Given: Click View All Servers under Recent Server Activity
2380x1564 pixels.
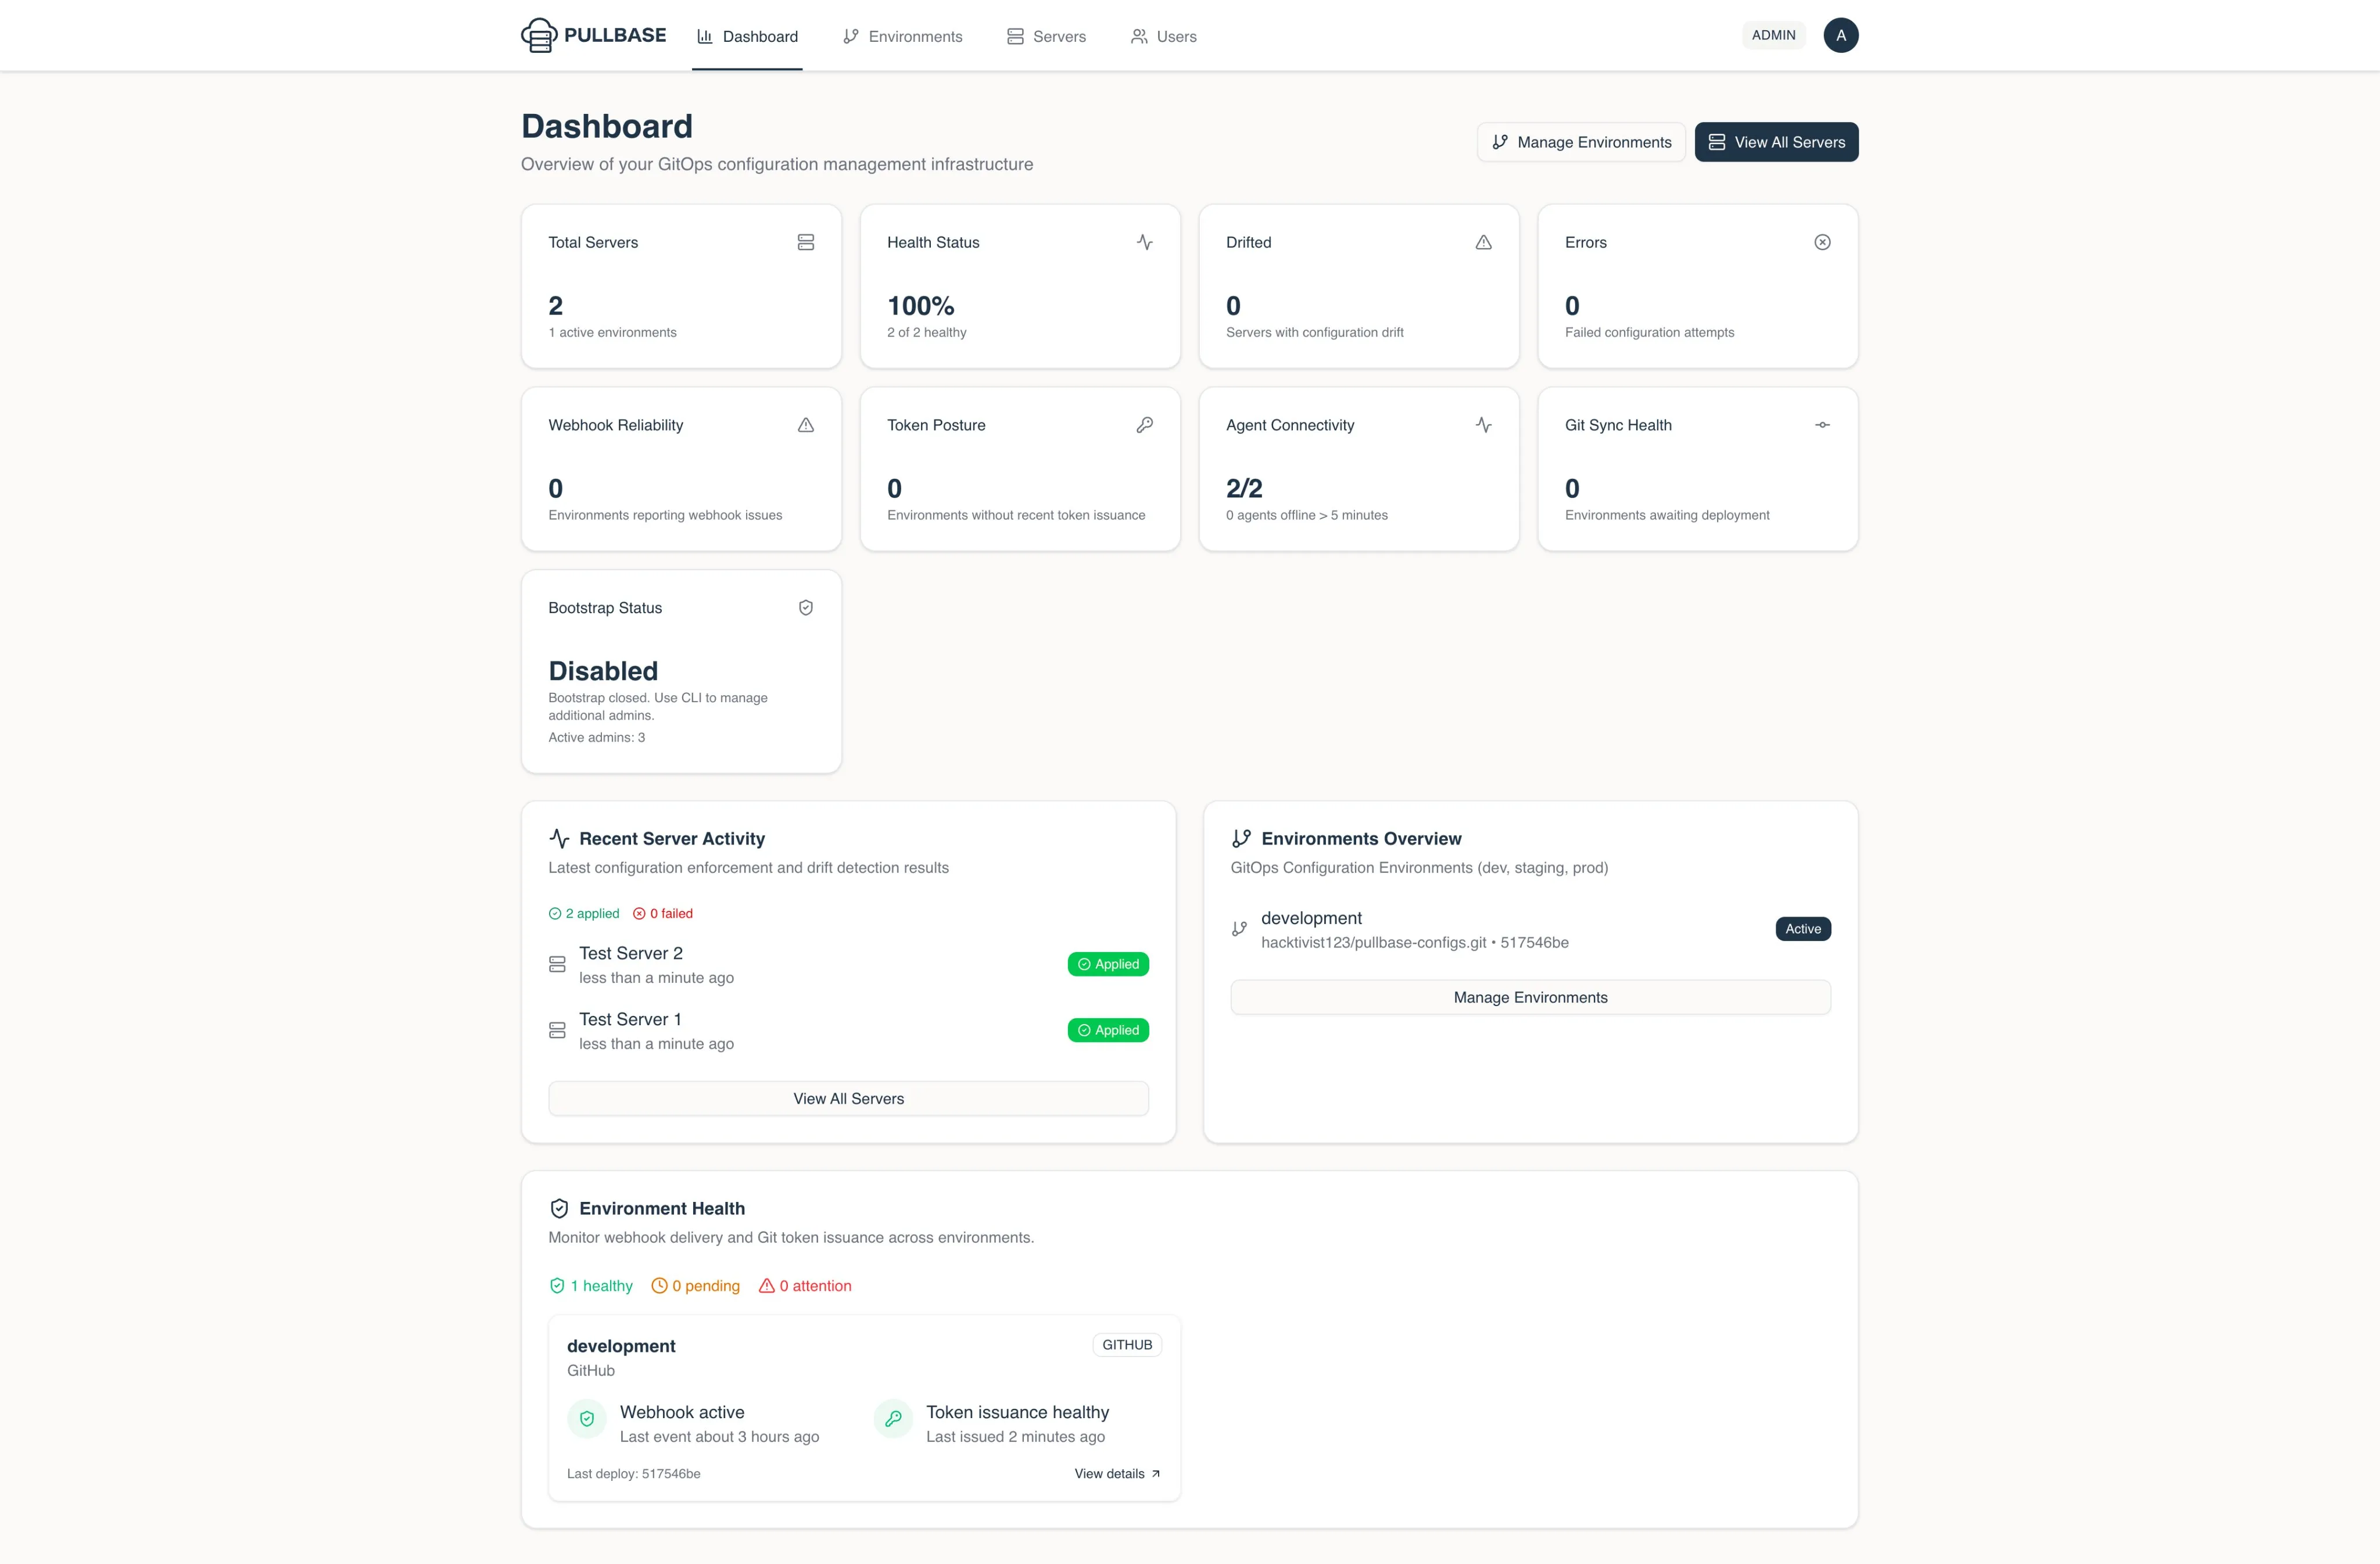Looking at the screenshot, I should point(848,1098).
